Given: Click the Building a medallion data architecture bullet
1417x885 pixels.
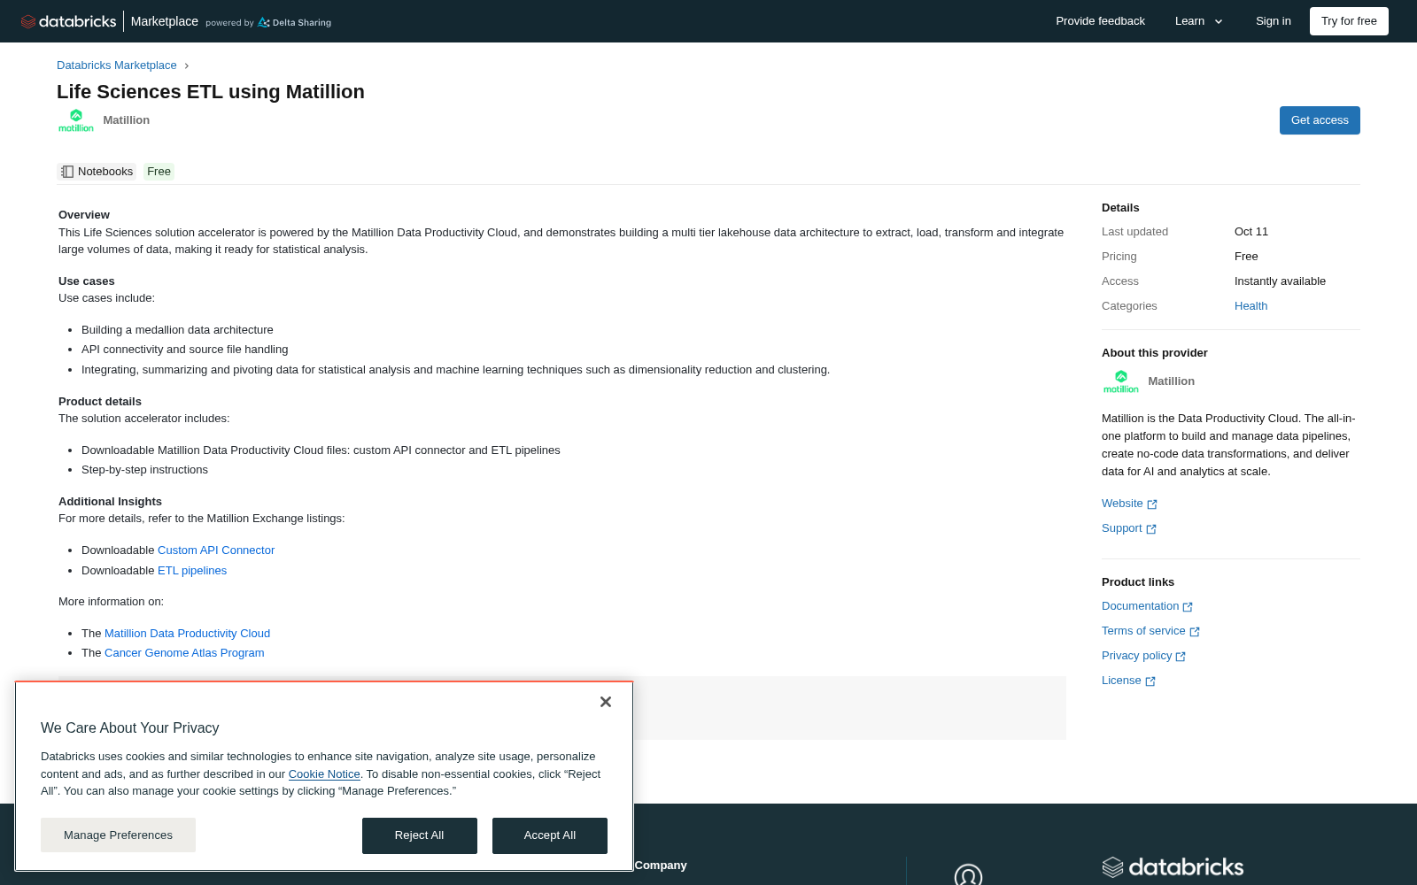Looking at the screenshot, I should [x=177, y=330].
